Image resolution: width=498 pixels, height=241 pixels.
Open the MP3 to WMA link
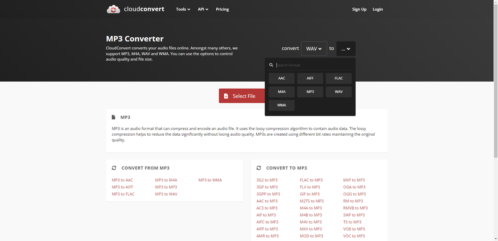210,180
